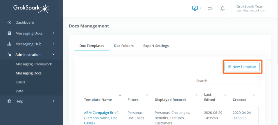Open the ABM Campaign Brief template link
This screenshot has width=278, height=125.
pos(102,118)
